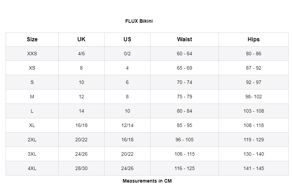Click the UK column header
This screenshot has height=191, width=294.
tap(81, 40)
